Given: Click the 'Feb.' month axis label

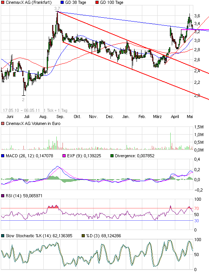Looking at the screenshot, I should 142,117.
